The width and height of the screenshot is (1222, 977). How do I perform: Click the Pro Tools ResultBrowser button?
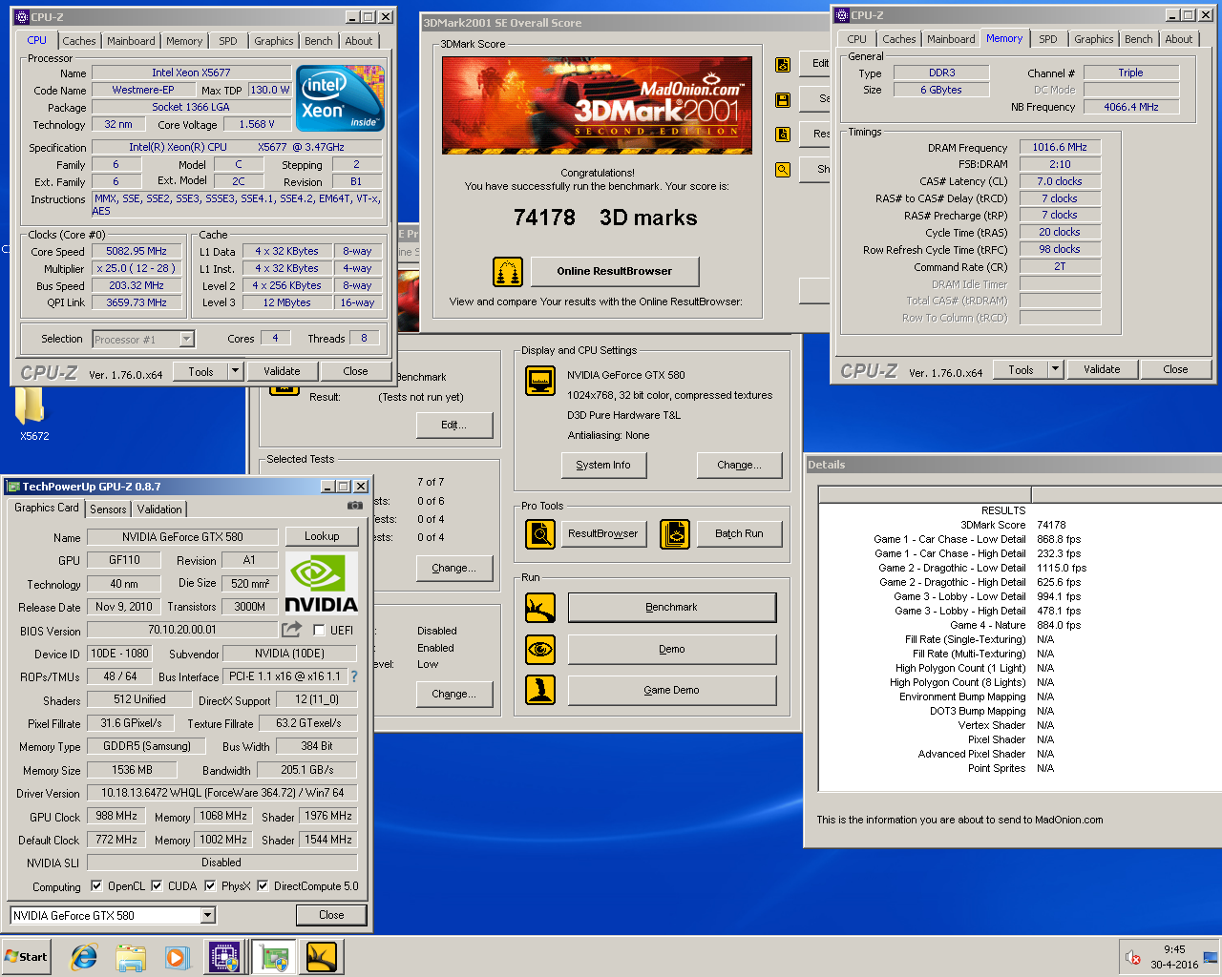603,533
